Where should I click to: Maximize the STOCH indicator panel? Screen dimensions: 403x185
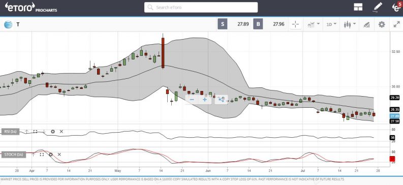[x=42, y=155]
